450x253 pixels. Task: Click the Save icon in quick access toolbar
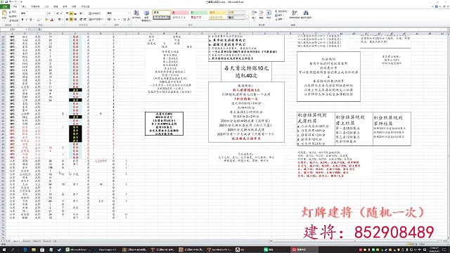coord(6,1)
